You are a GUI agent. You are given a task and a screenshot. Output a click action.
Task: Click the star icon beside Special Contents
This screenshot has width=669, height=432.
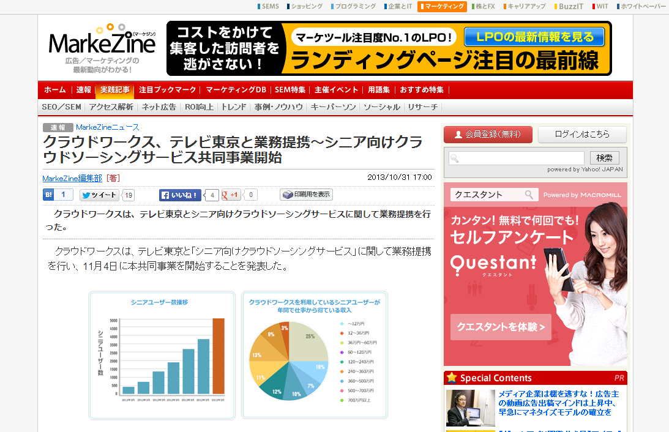point(451,378)
